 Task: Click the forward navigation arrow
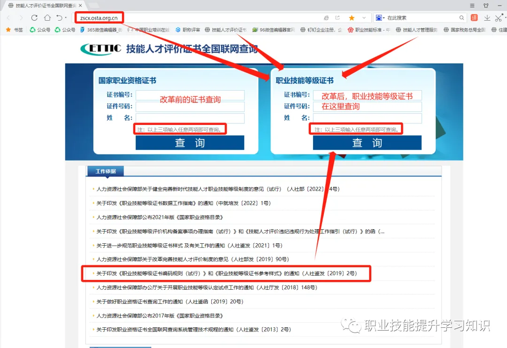[20, 17]
